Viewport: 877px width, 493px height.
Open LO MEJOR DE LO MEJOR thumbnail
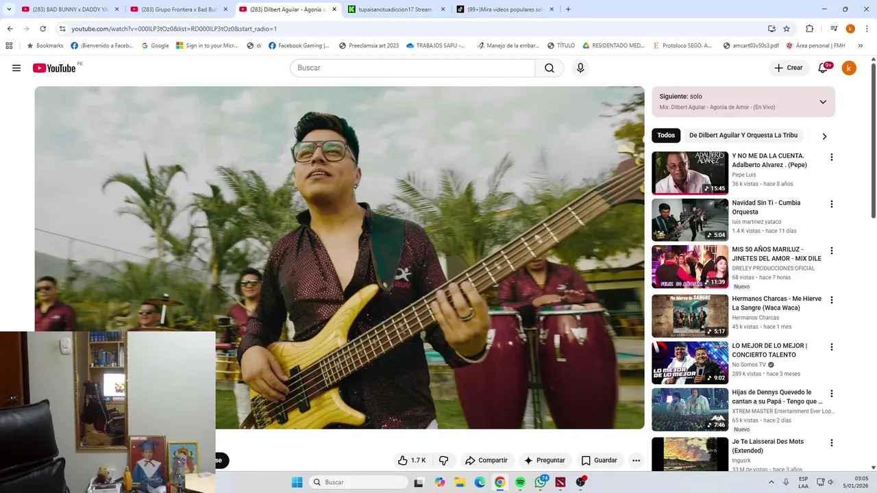tap(690, 363)
